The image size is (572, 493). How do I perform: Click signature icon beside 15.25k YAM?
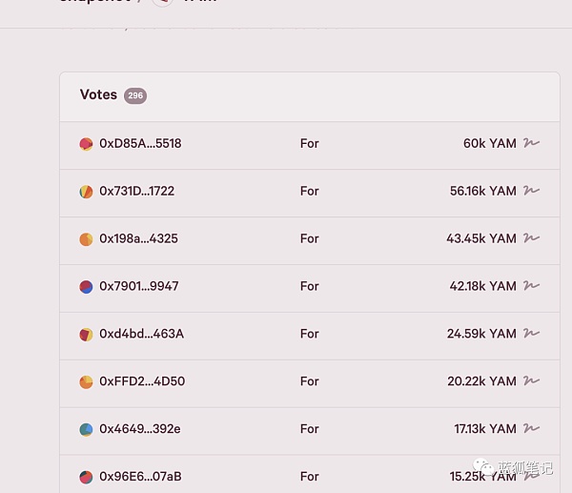(532, 476)
